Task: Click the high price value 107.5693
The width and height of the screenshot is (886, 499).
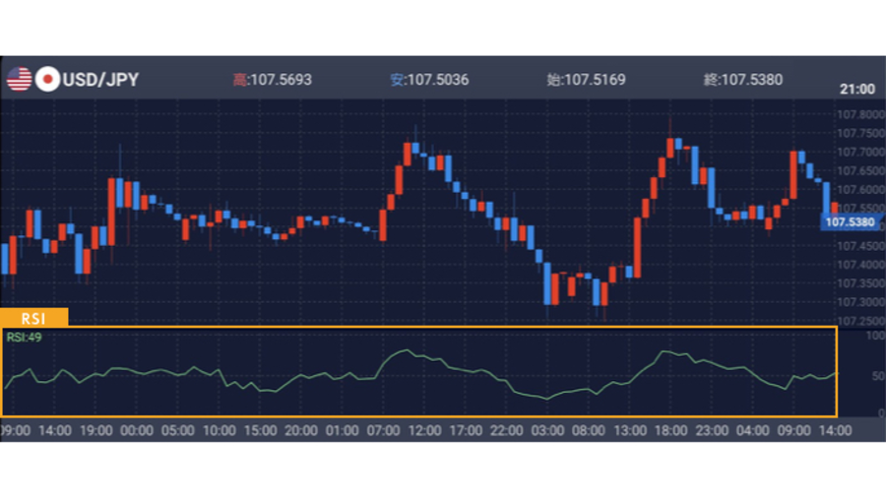Action: 282,80
